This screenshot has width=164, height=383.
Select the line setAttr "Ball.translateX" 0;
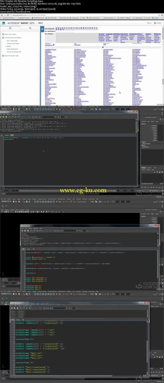click(x=33, y=367)
